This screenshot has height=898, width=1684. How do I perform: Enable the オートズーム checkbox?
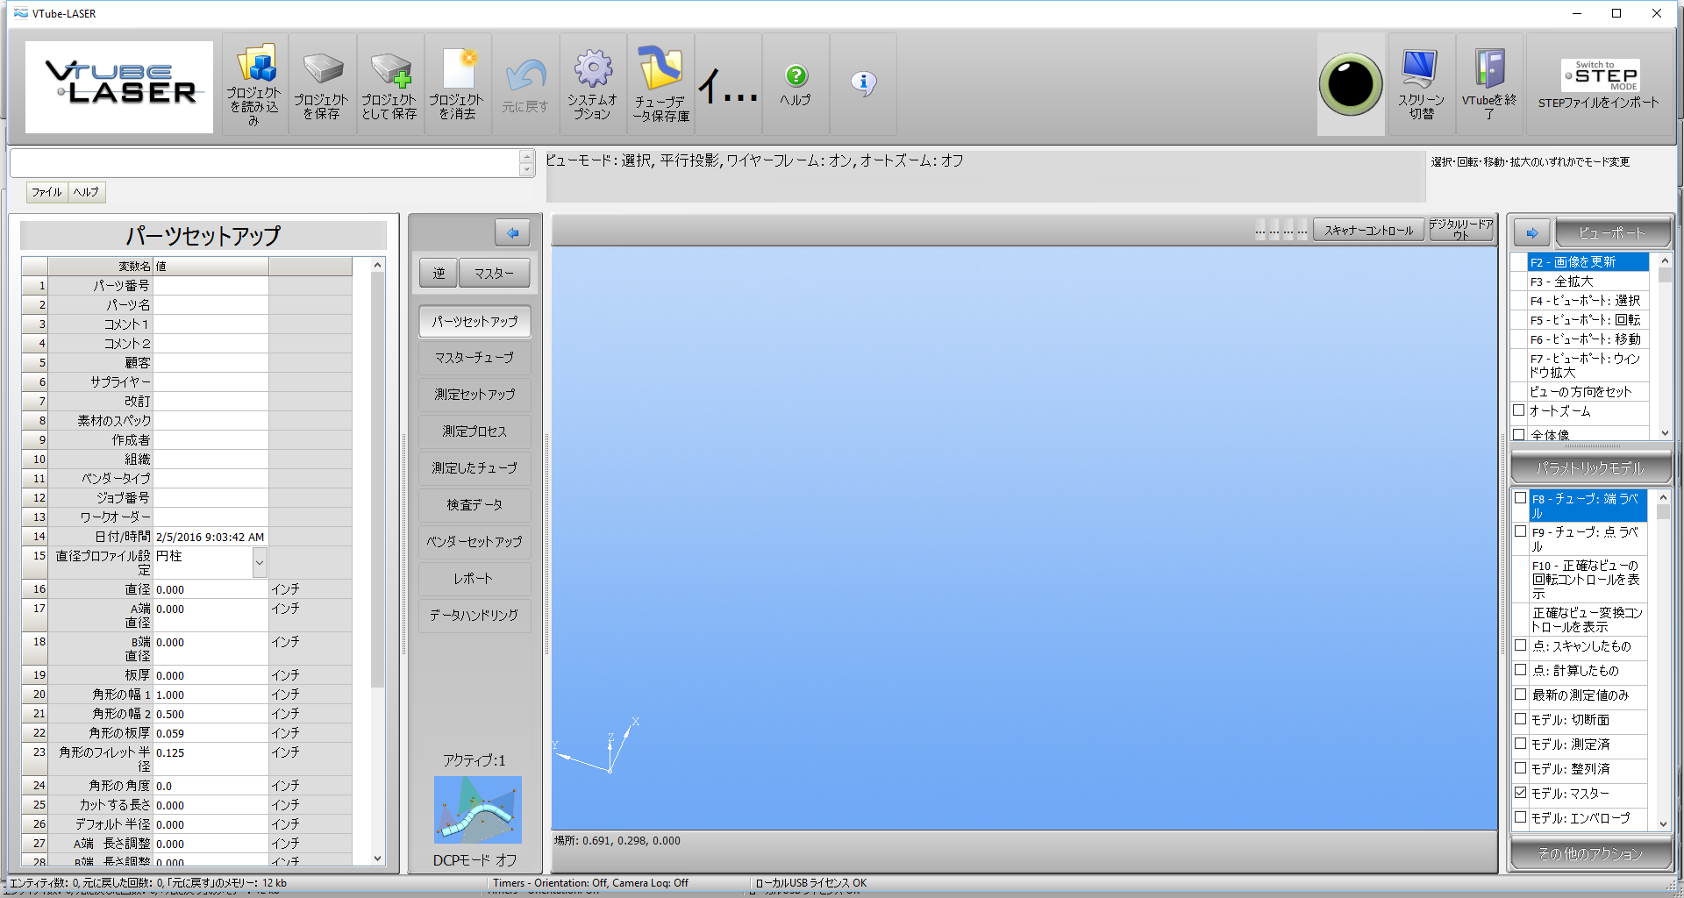[x=1519, y=410]
